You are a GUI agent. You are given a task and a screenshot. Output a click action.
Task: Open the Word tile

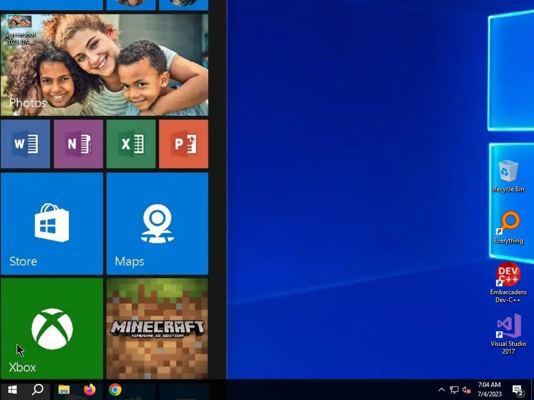[x=25, y=144]
